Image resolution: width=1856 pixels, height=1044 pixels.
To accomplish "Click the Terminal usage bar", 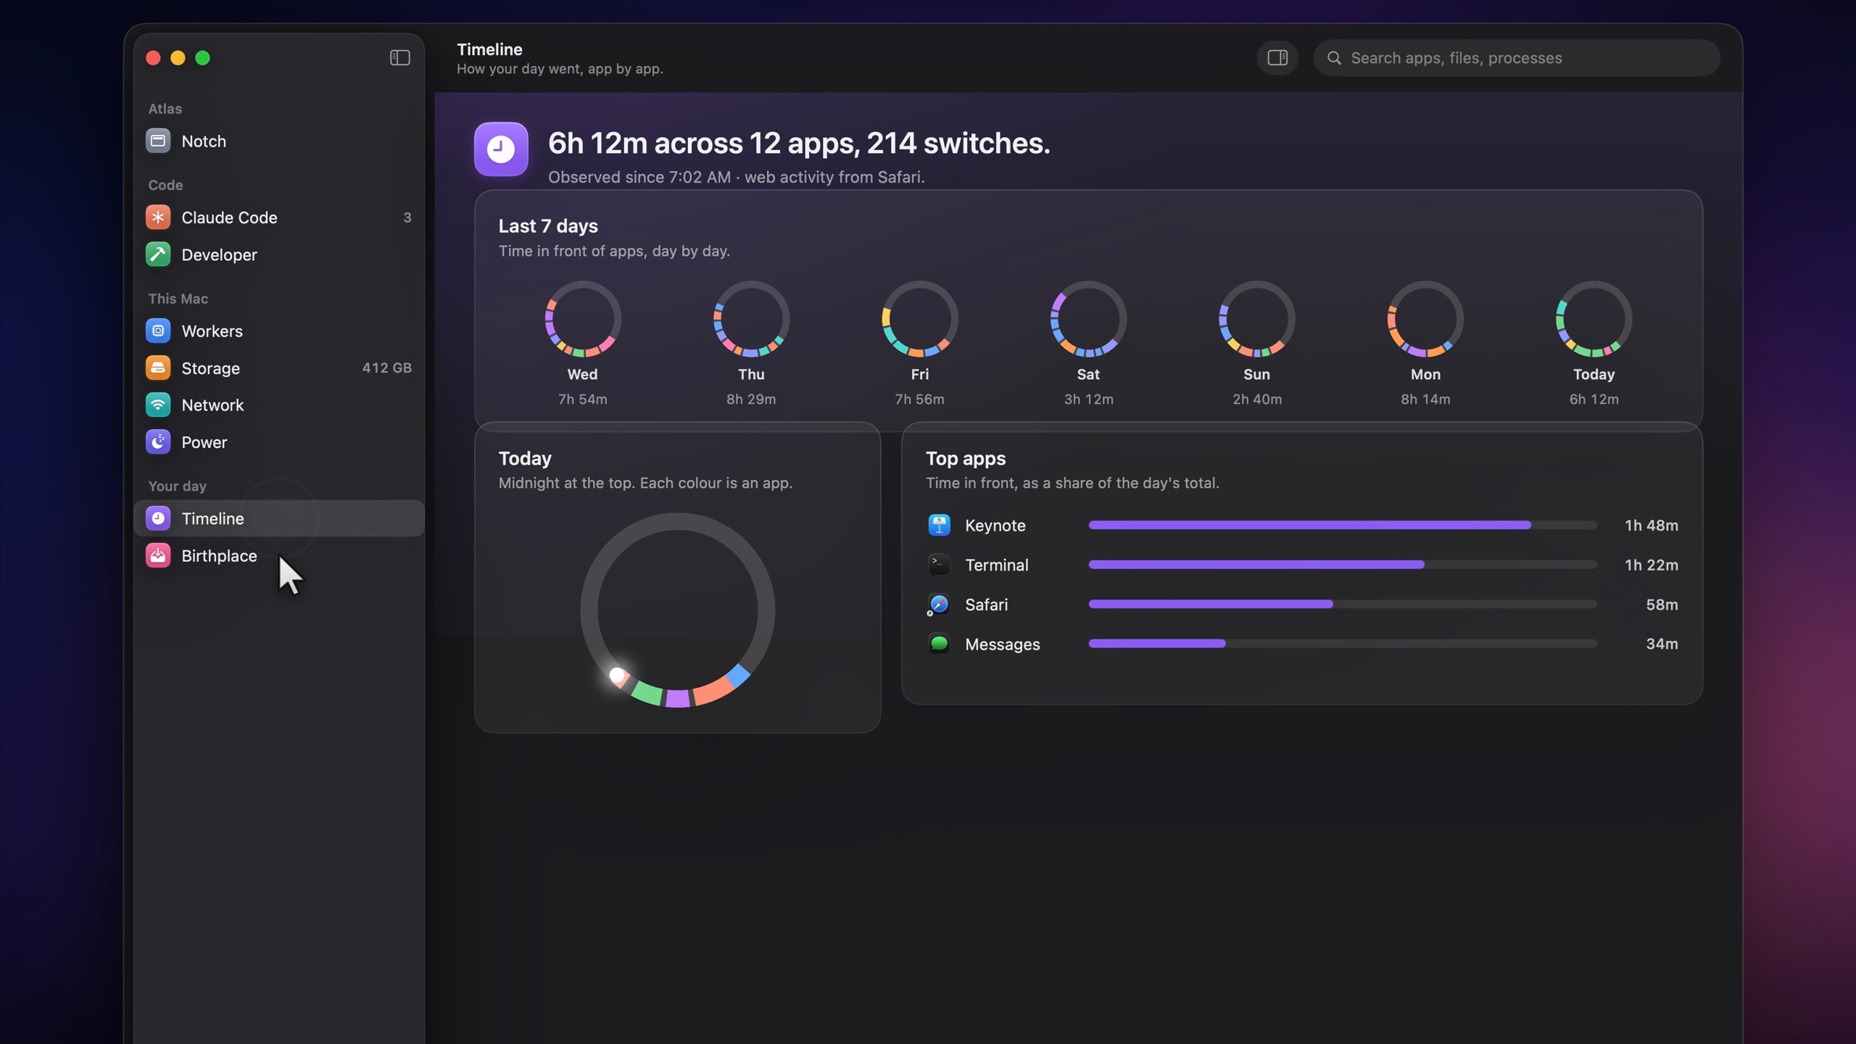I will (1343, 564).
